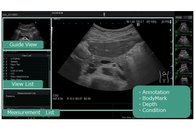Select Liver Lt.lobe in the View List
Image resolution: width=195 pixels, height=130 pixels.
coord(17,71)
